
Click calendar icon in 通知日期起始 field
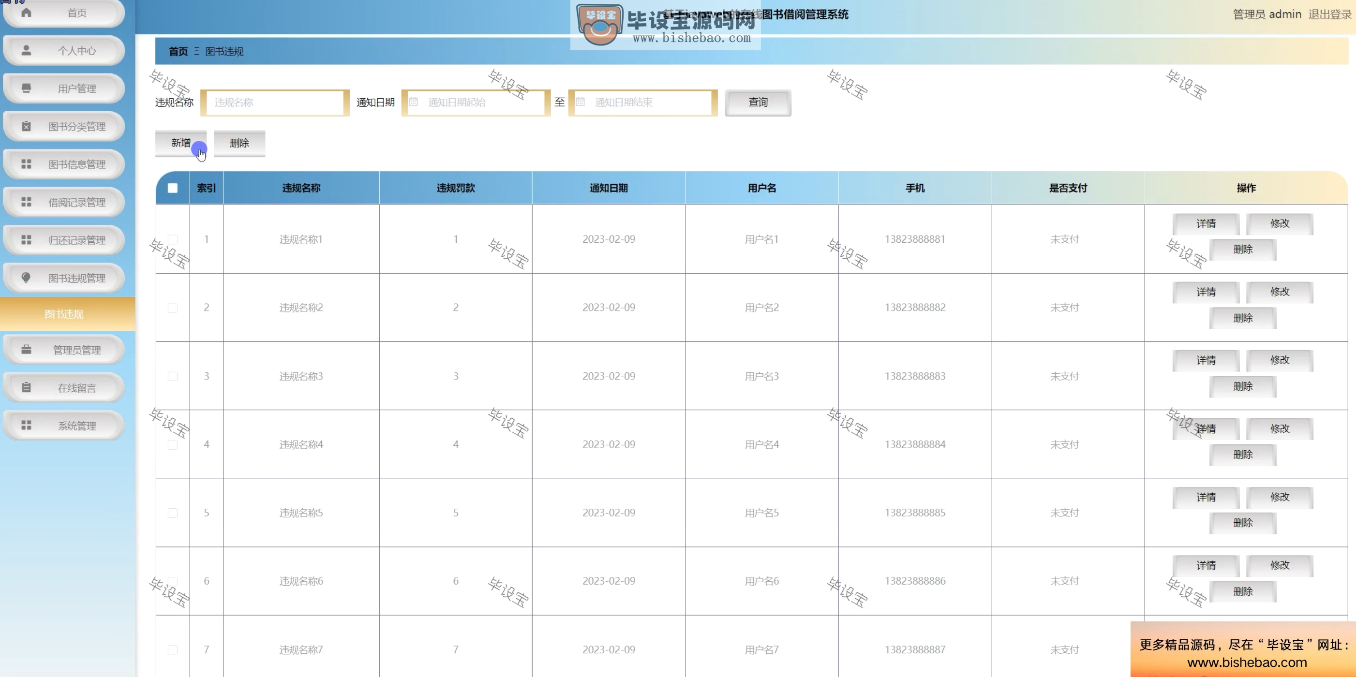point(414,102)
